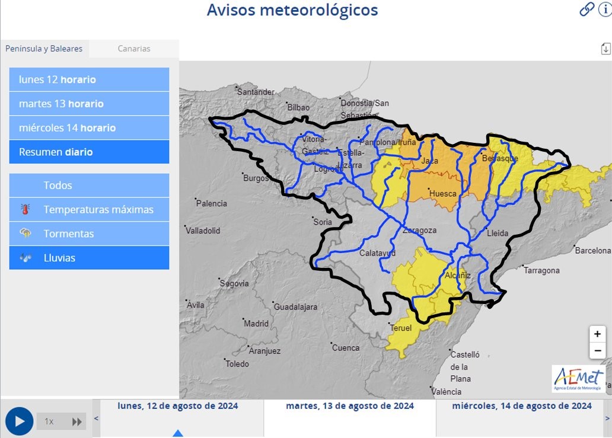The height and width of the screenshot is (438, 612).
Task: Click the AEMET agency logo
Action: (x=577, y=379)
